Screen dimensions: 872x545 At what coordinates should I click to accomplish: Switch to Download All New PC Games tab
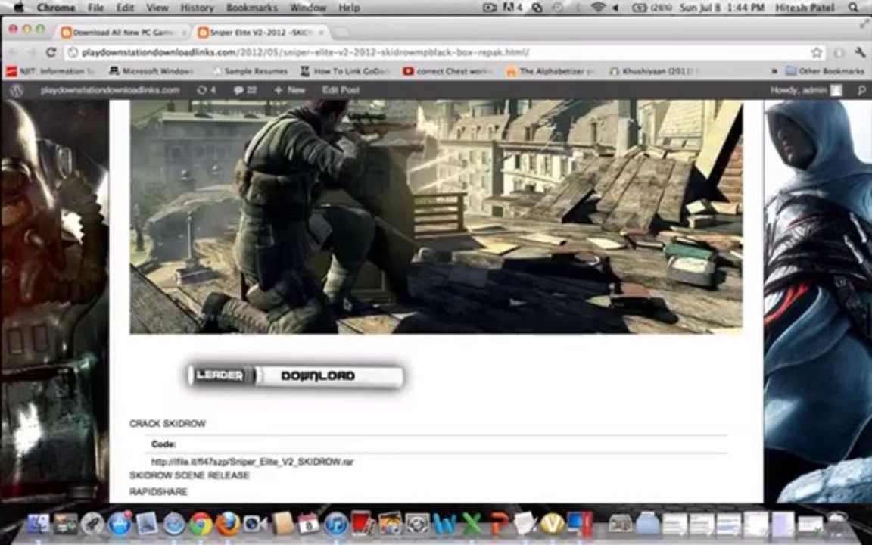pyautogui.click(x=123, y=33)
